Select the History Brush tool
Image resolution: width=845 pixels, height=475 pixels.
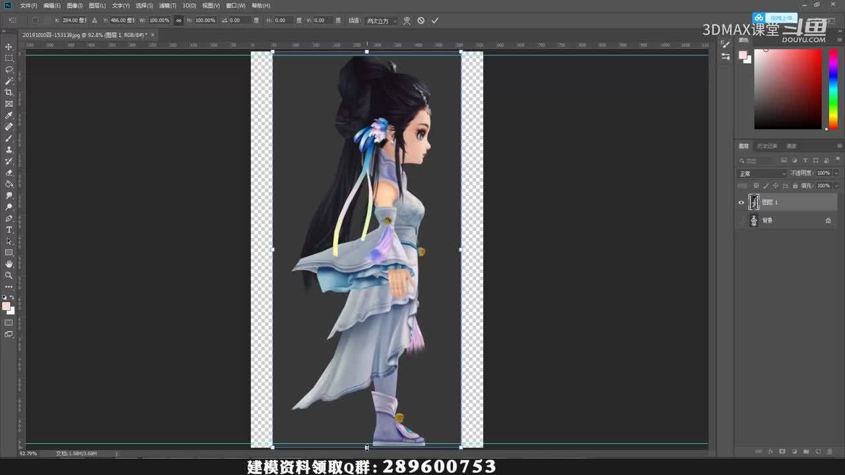(9, 161)
